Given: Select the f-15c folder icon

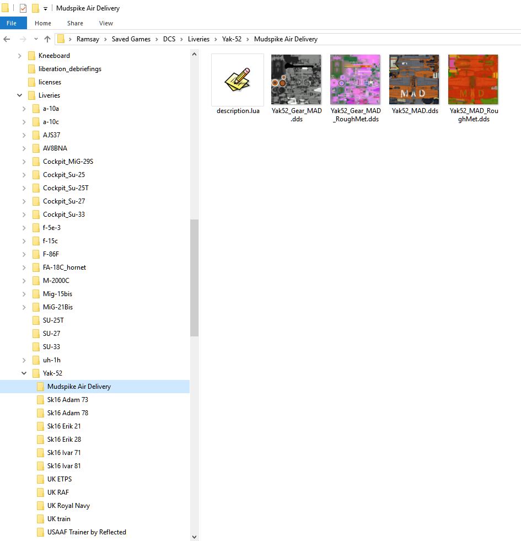Looking at the screenshot, I should click(x=36, y=241).
